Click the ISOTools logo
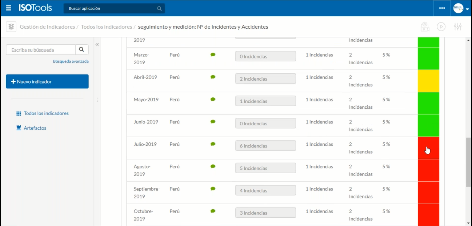The height and width of the screenshot is (226, 472). click(35, 8)
